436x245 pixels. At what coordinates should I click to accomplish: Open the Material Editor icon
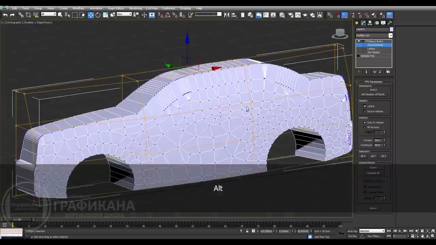282,15
